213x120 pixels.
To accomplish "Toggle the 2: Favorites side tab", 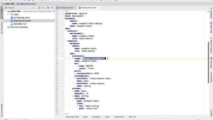I will [x=2, y=110].
